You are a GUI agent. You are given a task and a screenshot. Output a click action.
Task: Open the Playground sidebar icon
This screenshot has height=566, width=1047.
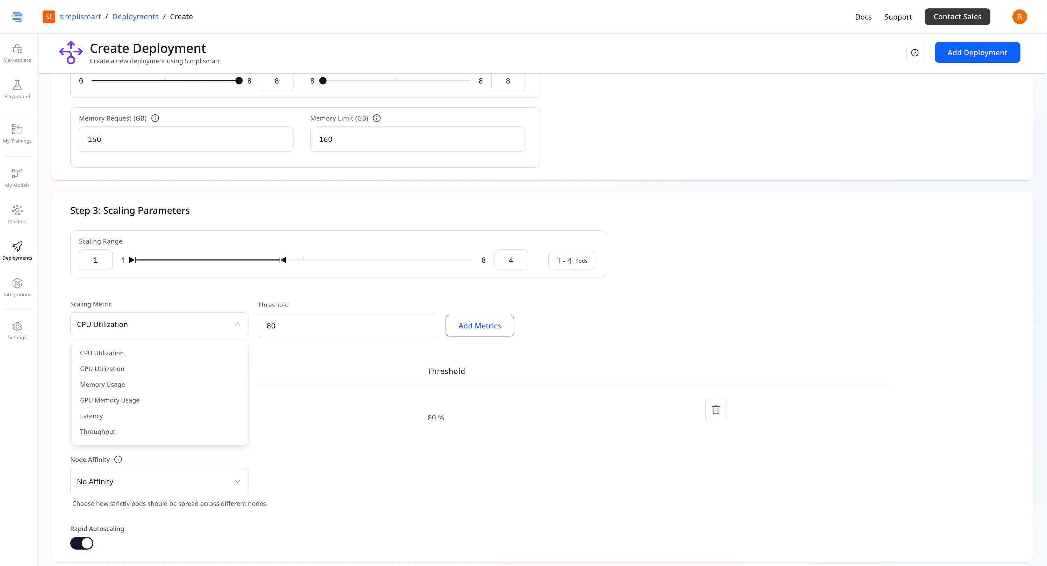(x=17, y=89)
